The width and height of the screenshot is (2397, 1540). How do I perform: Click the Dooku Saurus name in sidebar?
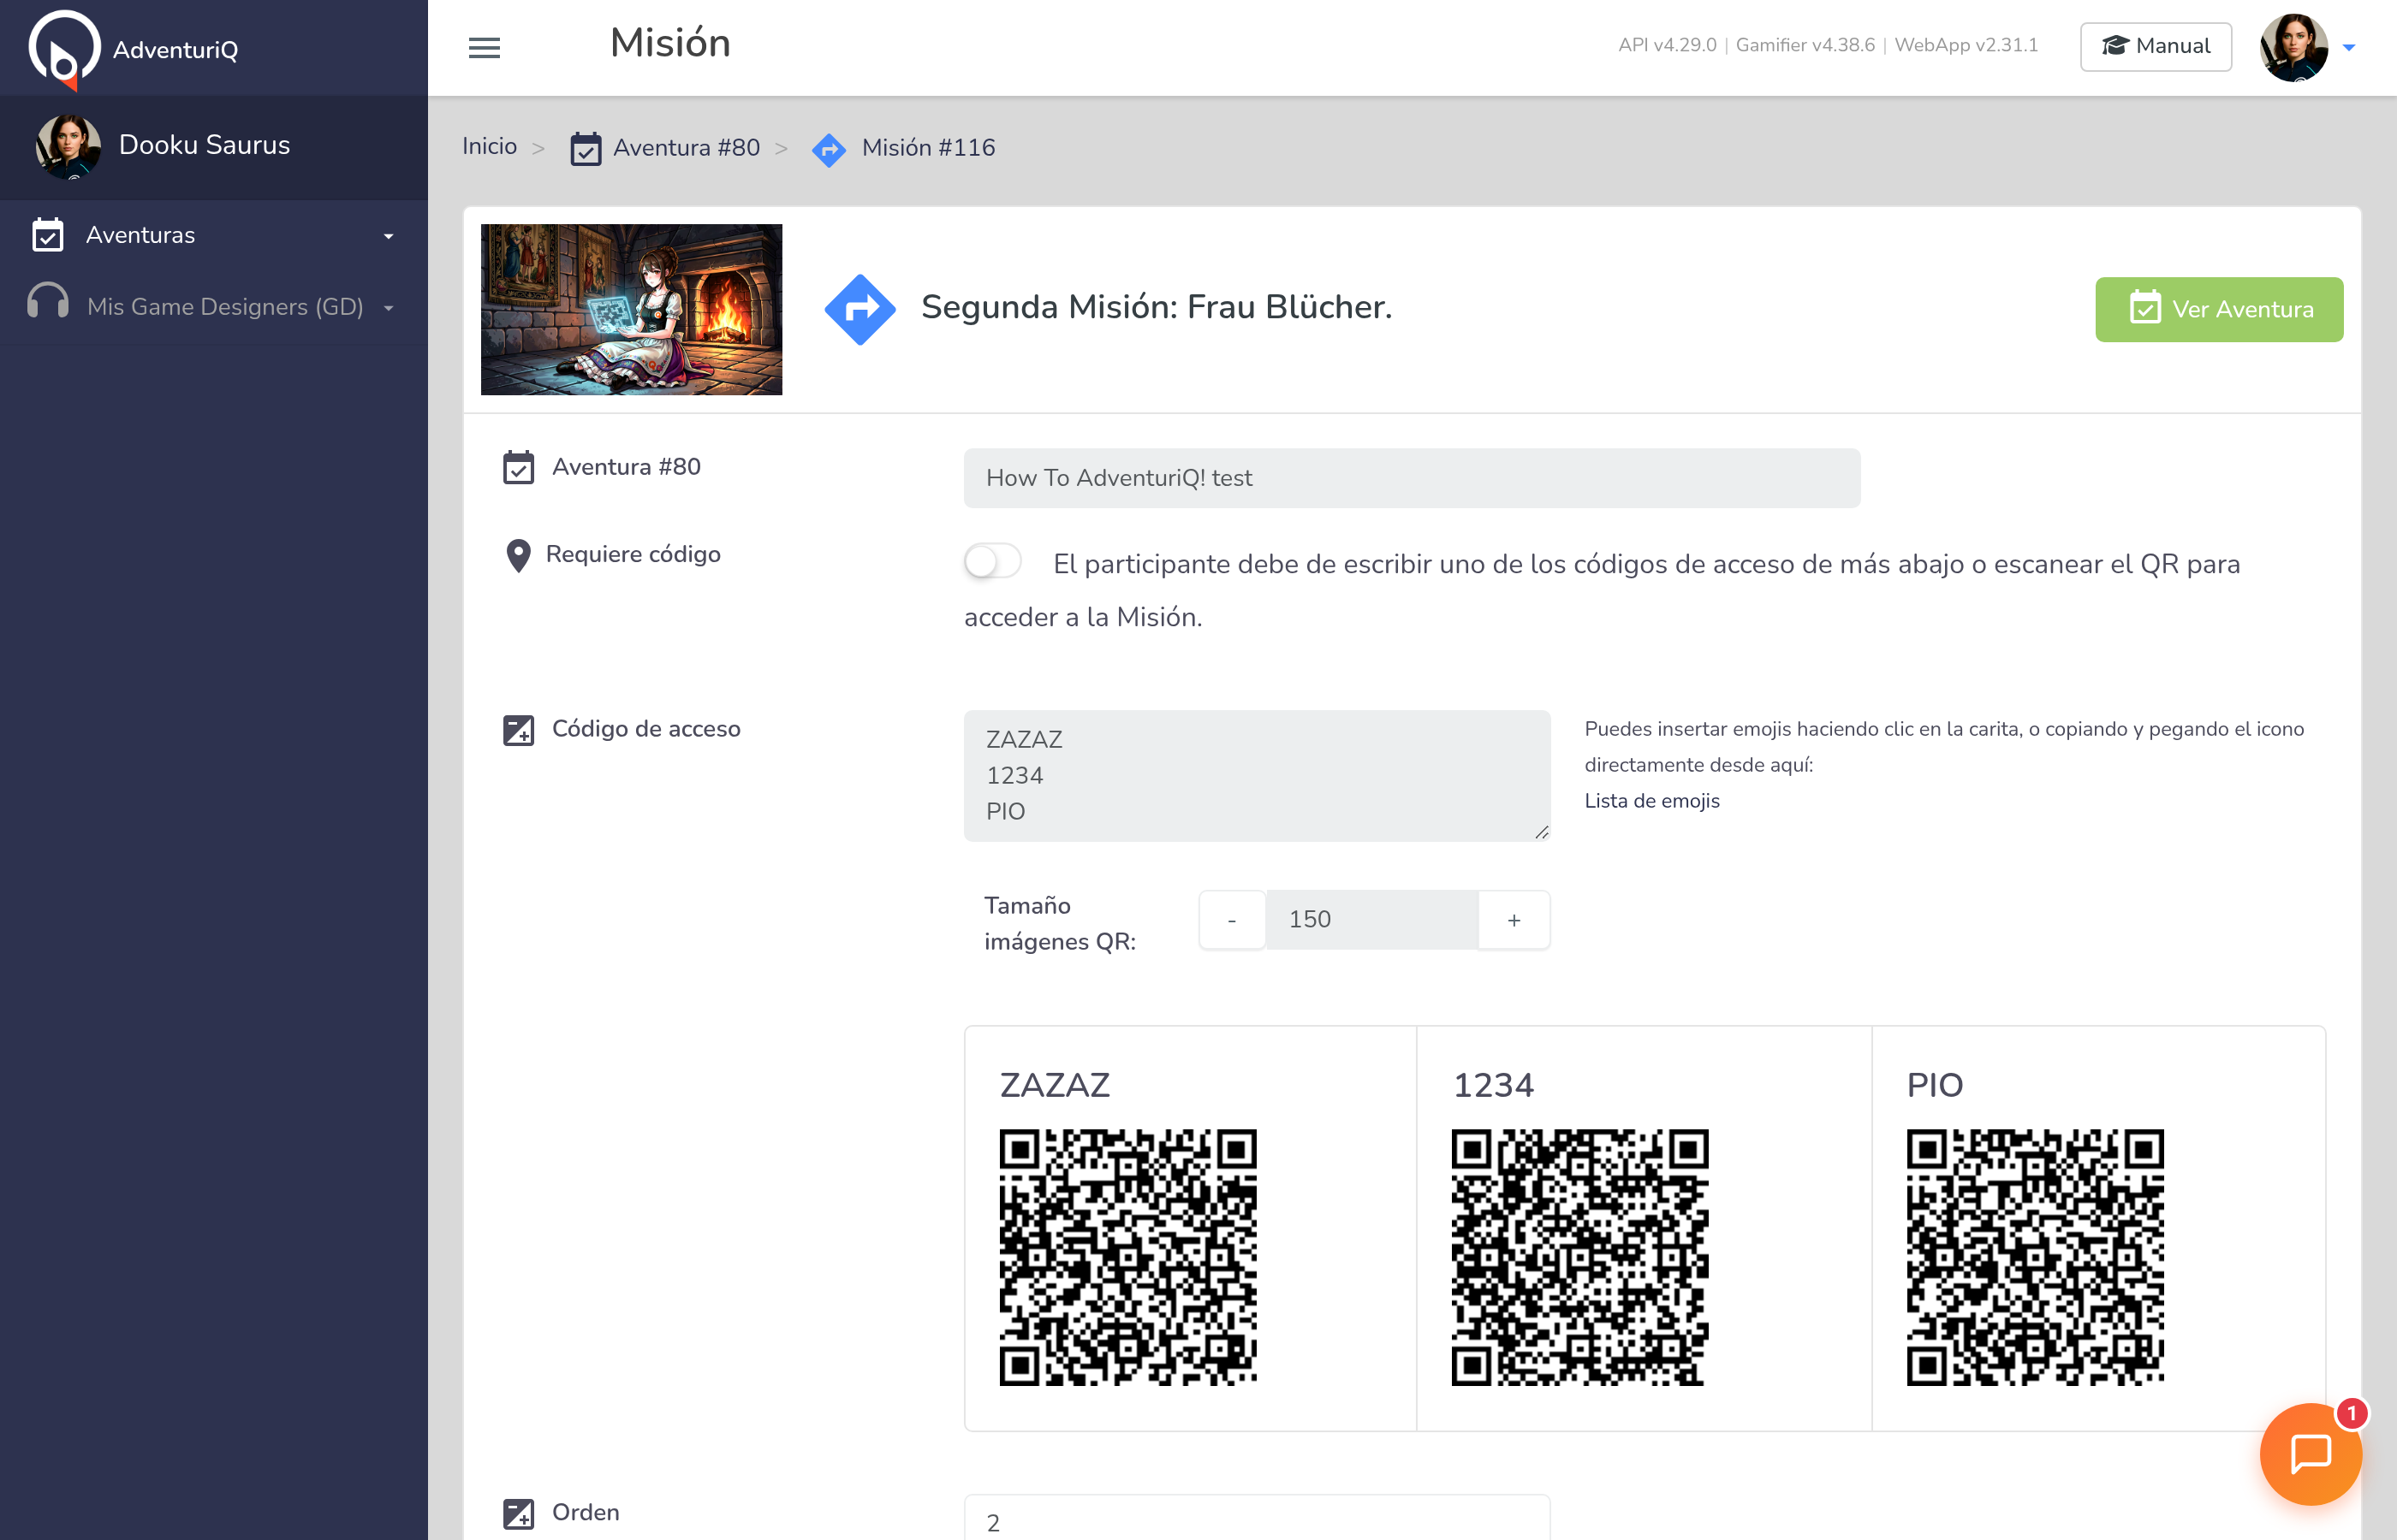(204, 146)
